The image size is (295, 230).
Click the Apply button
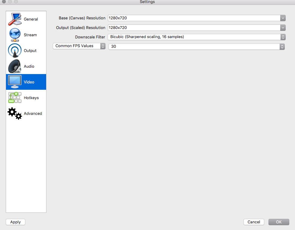click(x=15, y=222)
